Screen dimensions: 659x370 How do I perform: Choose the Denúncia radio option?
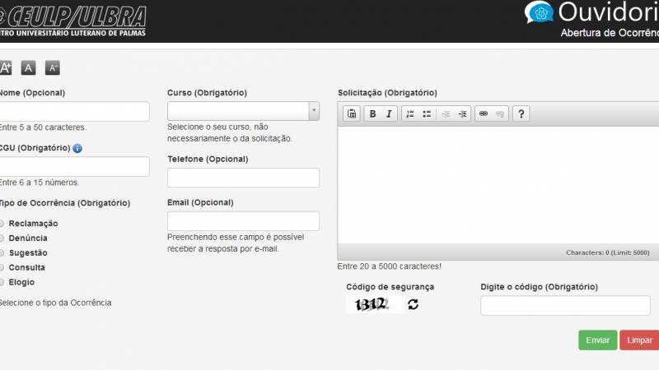[x=2, y=238]
